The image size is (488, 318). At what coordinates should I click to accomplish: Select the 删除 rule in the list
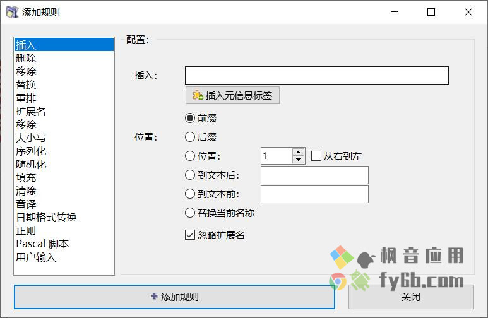click(64, 58)
